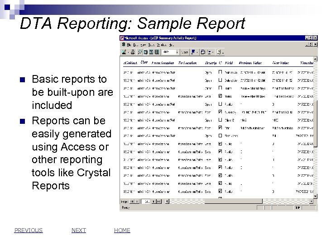
Task: Expand the New Object dropdown arrow
Action: pyautogui.click(x=213, y=52)
